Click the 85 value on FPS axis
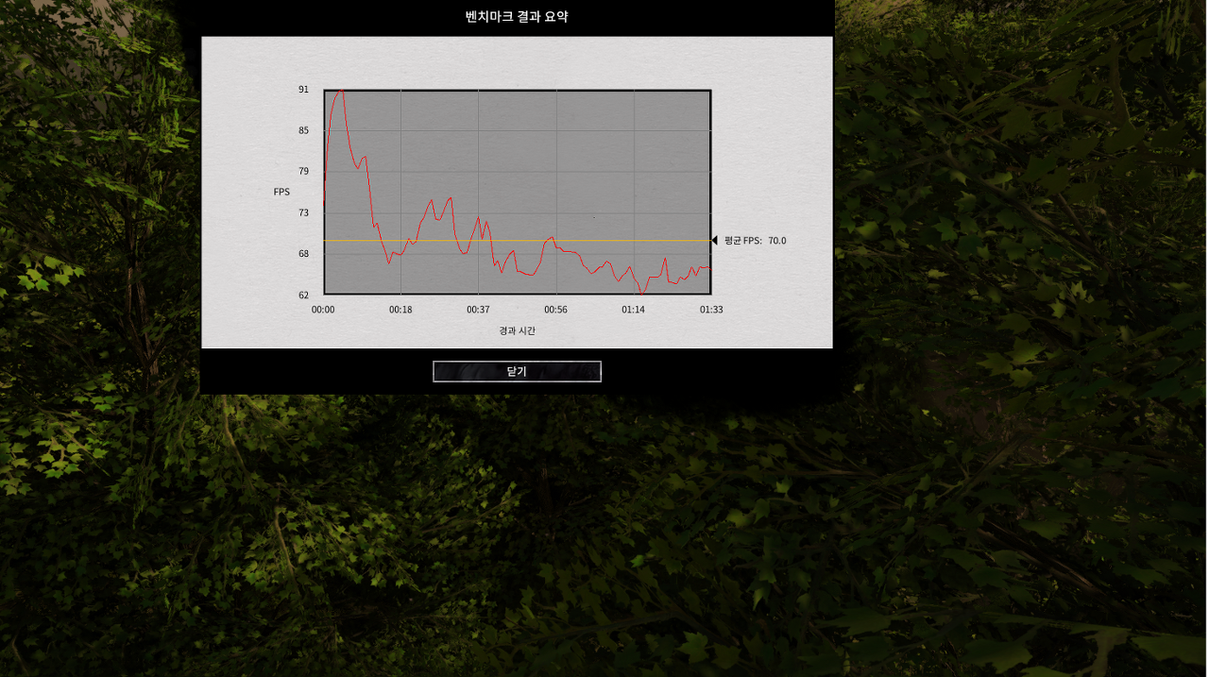Image resolution: width=1209 pixels, height=677 pixels. click(304, 130)
